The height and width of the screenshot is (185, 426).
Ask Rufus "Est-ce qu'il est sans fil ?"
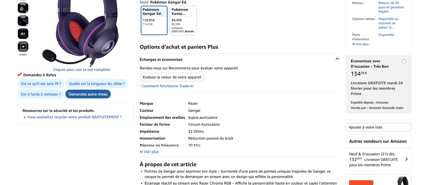41,83
